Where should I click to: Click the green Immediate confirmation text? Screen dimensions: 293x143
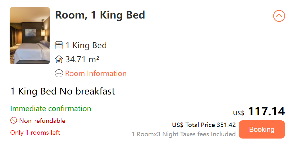(51, 109)
